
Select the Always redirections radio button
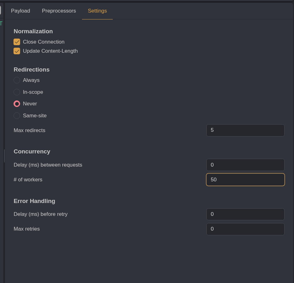pos(17,80)
